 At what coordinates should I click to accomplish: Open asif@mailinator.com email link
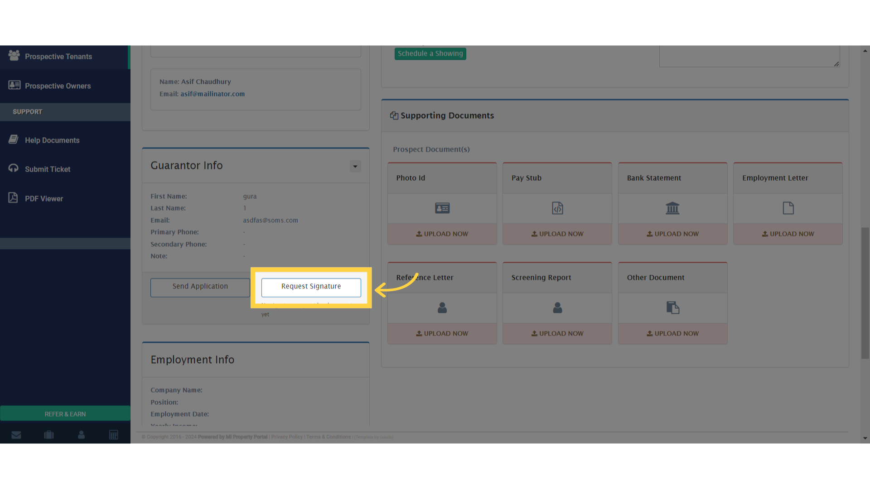coord(213,94)
